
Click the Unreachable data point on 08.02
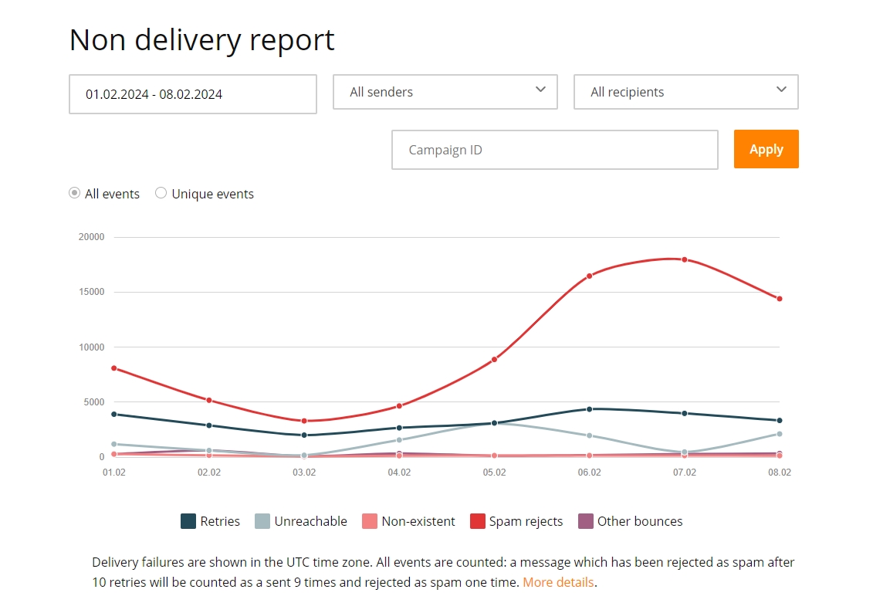780,434
